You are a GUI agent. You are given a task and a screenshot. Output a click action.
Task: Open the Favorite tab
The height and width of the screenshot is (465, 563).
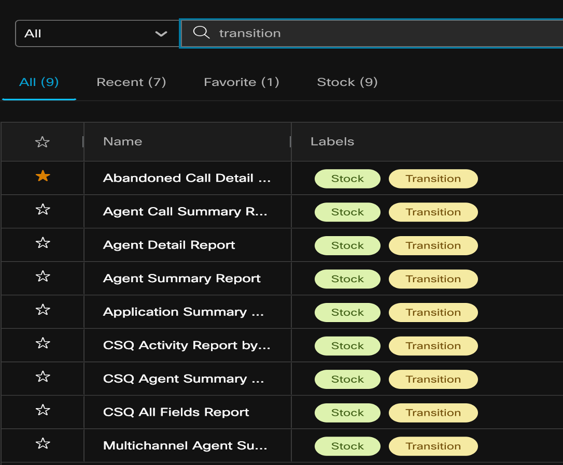tap(241, 82)
